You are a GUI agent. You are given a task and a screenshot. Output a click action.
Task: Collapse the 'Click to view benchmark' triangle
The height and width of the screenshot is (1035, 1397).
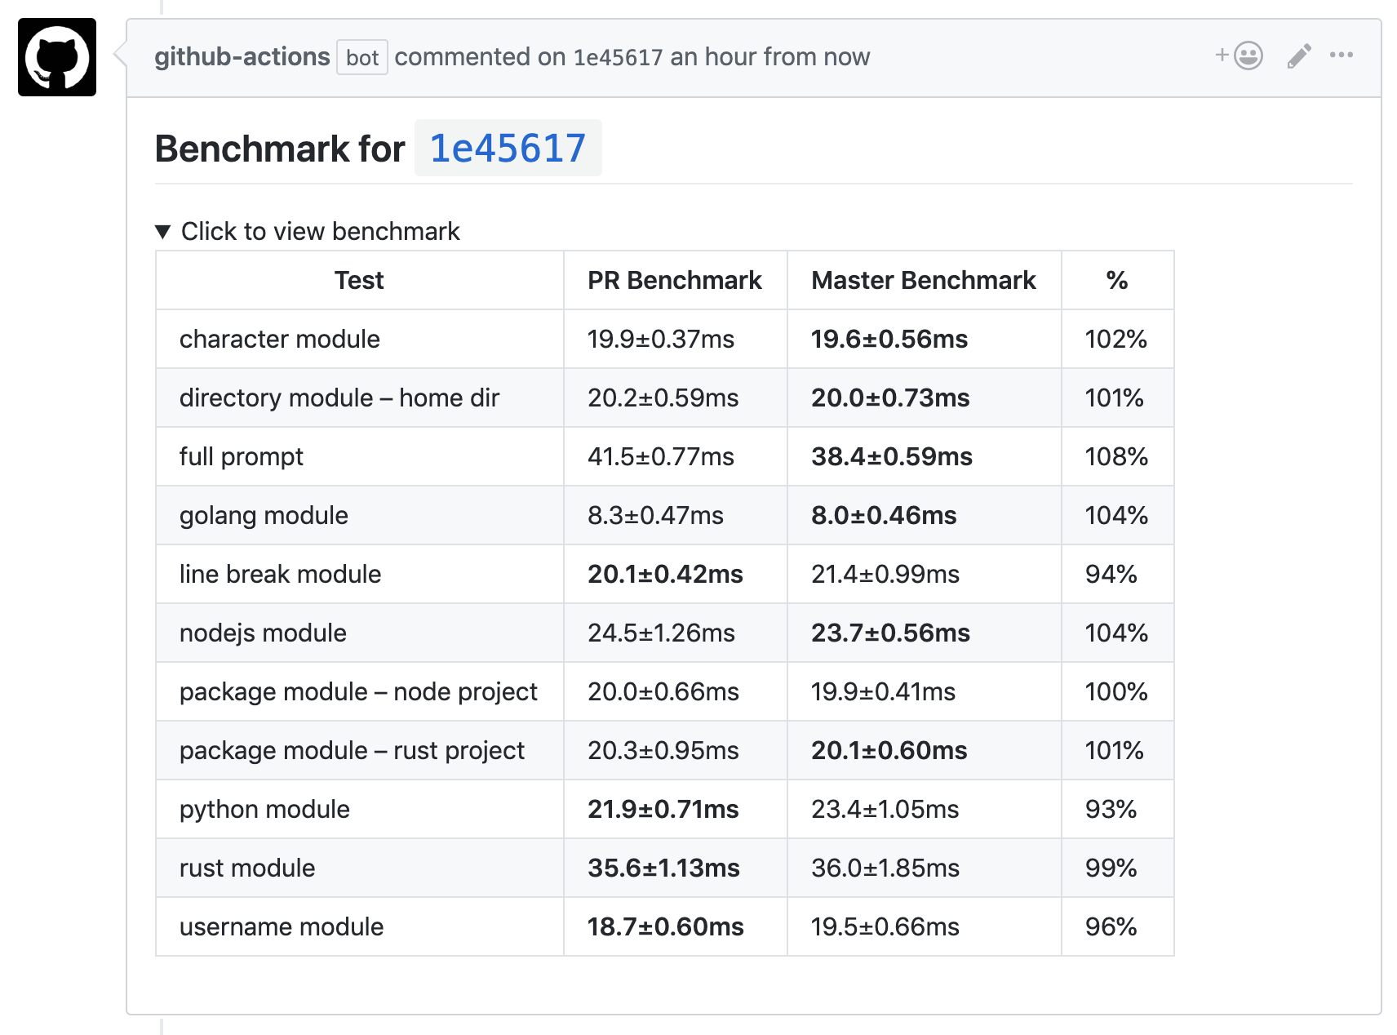click(163, 232)
